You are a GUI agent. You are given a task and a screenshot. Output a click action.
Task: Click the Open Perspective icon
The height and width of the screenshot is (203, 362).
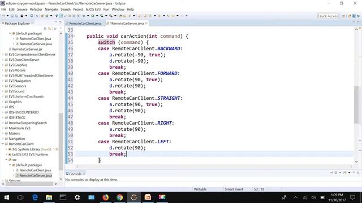(343, 16)
